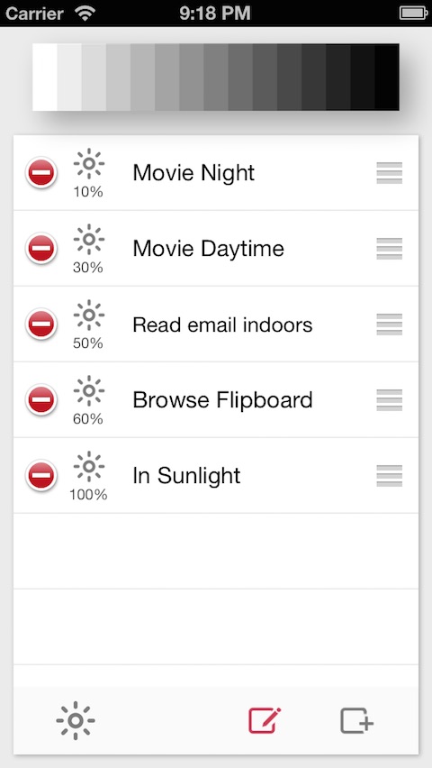This screenshot has height=768, width=432.
Task: Select the Movie Daytime preset name
Action: click(209, 249)
